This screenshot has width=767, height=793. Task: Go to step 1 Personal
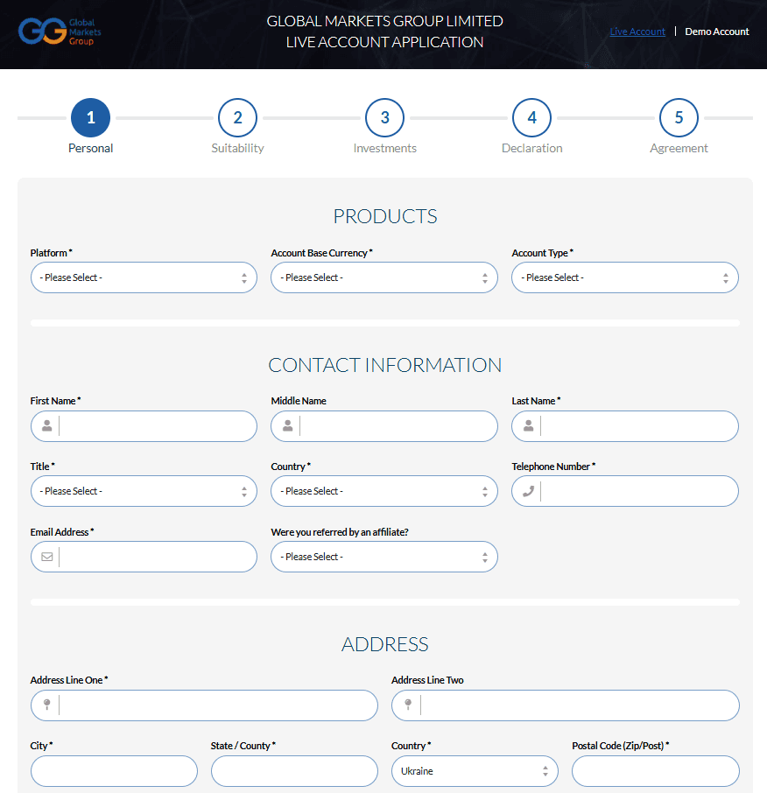click(90, 118)
